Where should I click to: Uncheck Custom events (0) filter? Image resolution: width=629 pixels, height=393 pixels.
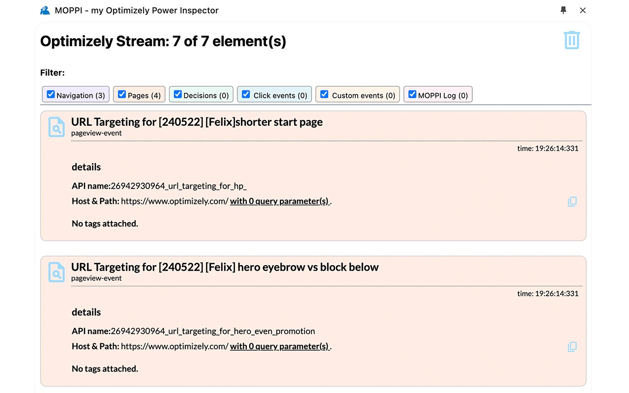(x=324, y=94)
